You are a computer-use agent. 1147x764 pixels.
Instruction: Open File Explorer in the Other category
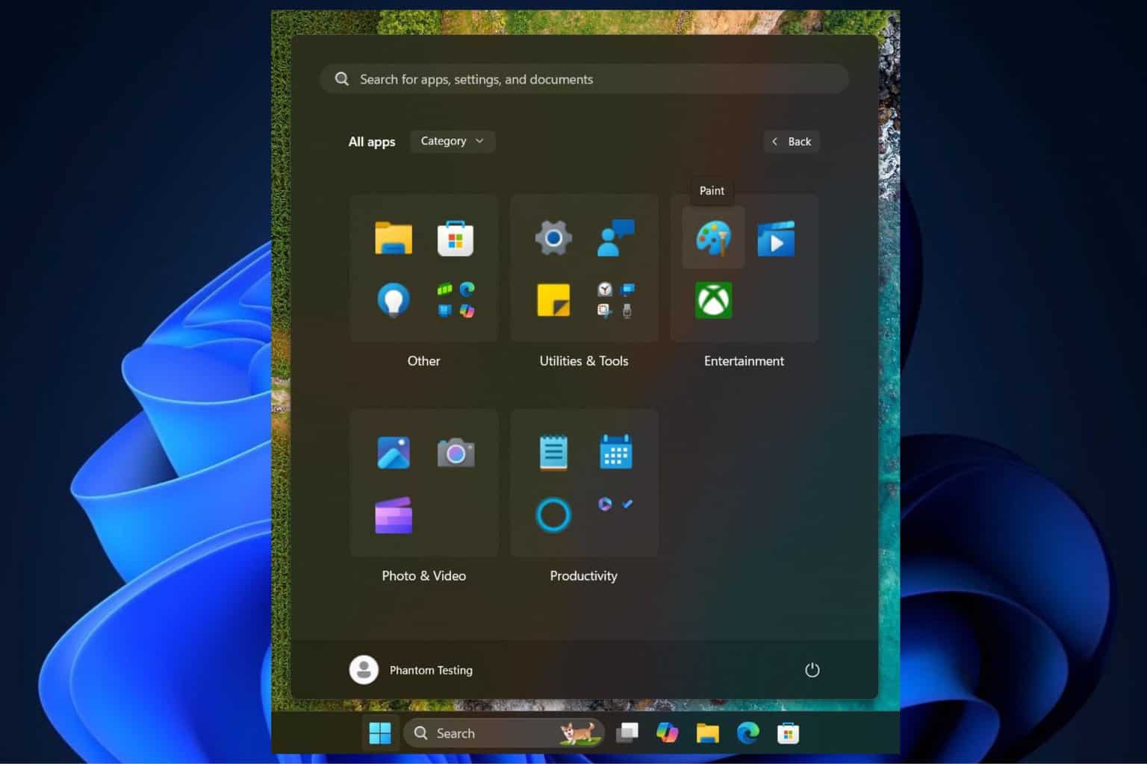(394, 239)
